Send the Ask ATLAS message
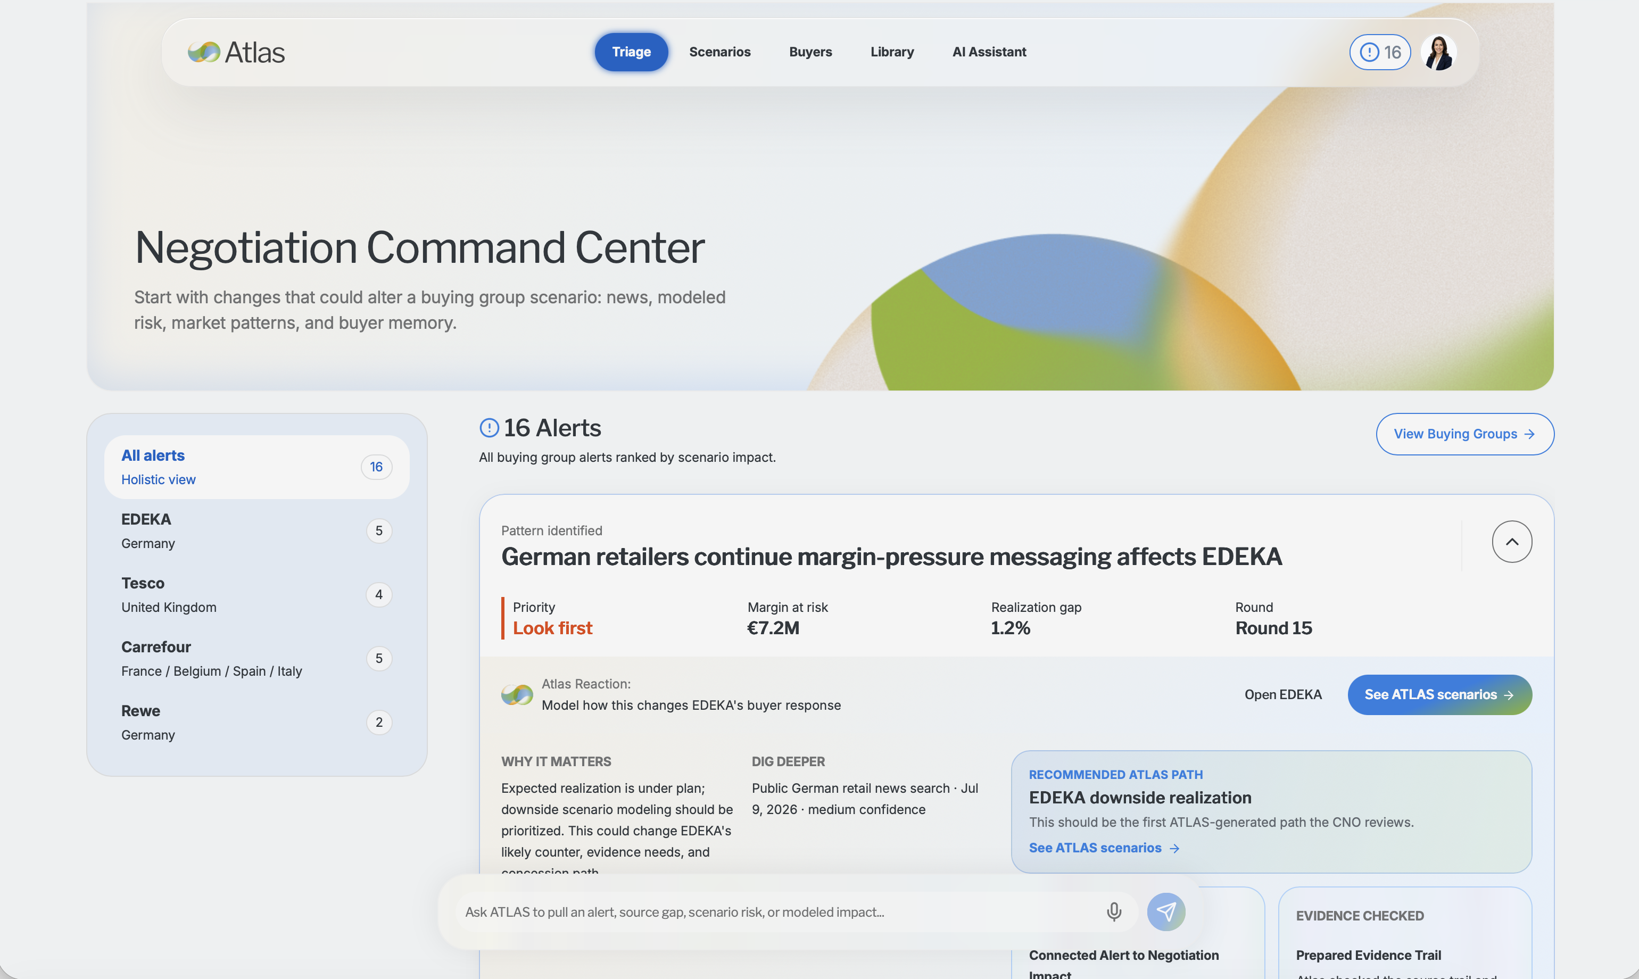1639x979 pixels. click(x=1166, y=912)
